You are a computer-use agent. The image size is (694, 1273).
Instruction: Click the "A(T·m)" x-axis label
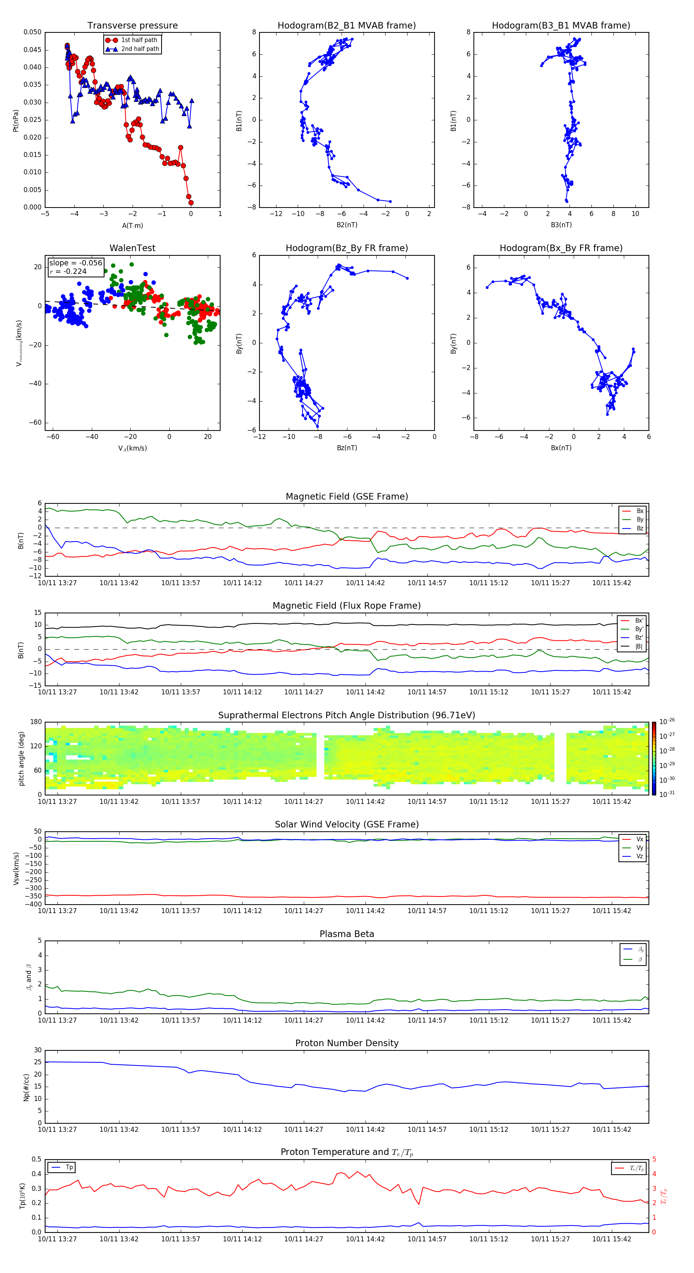132,225
